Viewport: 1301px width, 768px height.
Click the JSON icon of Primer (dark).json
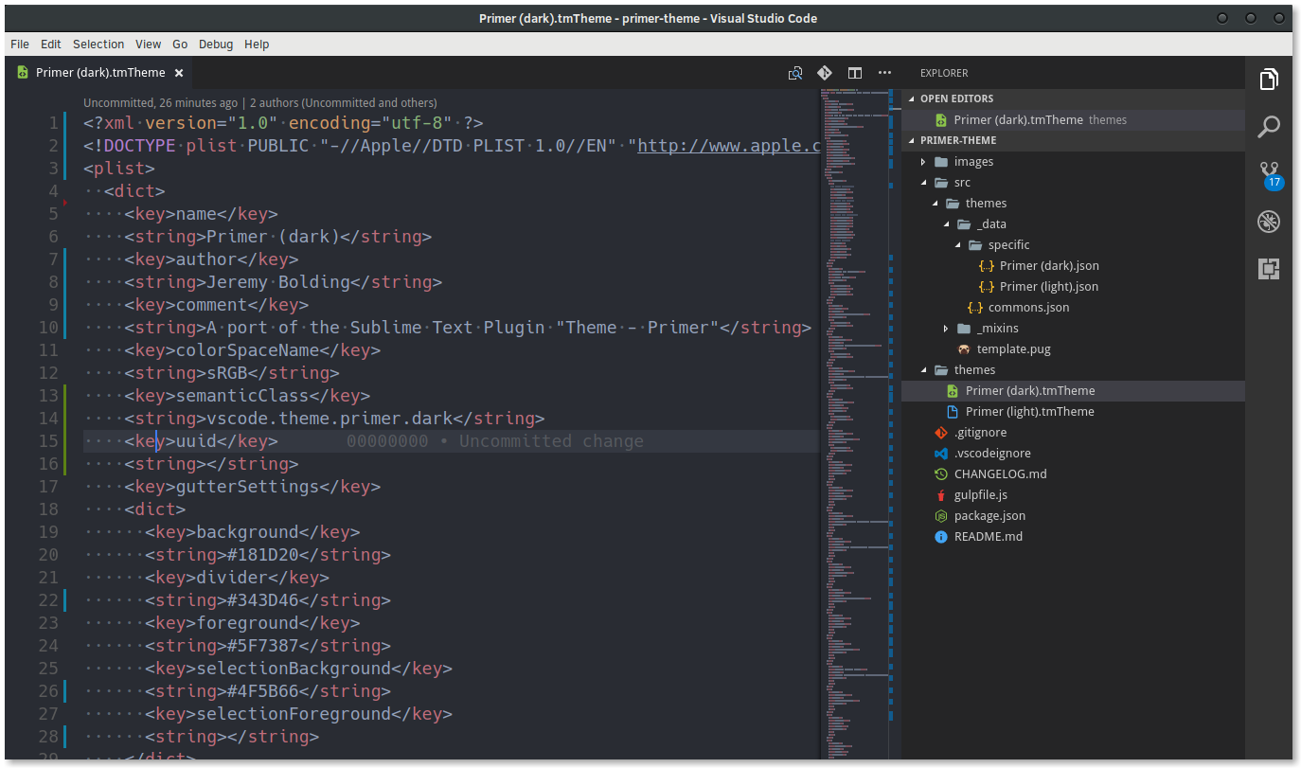click(987, 266)
